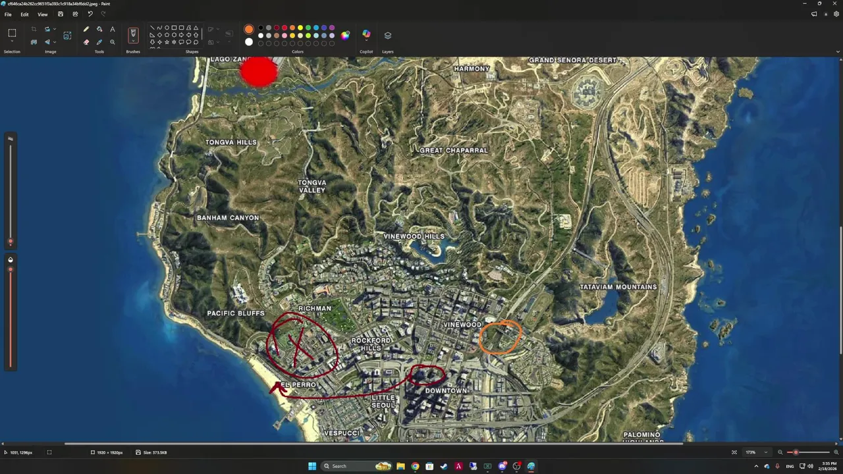This screenshot has height=474, width=843.
Task: Click the Share icon
Action: (75, 14)
